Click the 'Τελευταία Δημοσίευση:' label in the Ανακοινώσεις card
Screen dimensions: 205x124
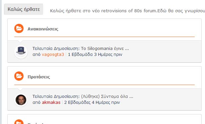tap(56, 48)
